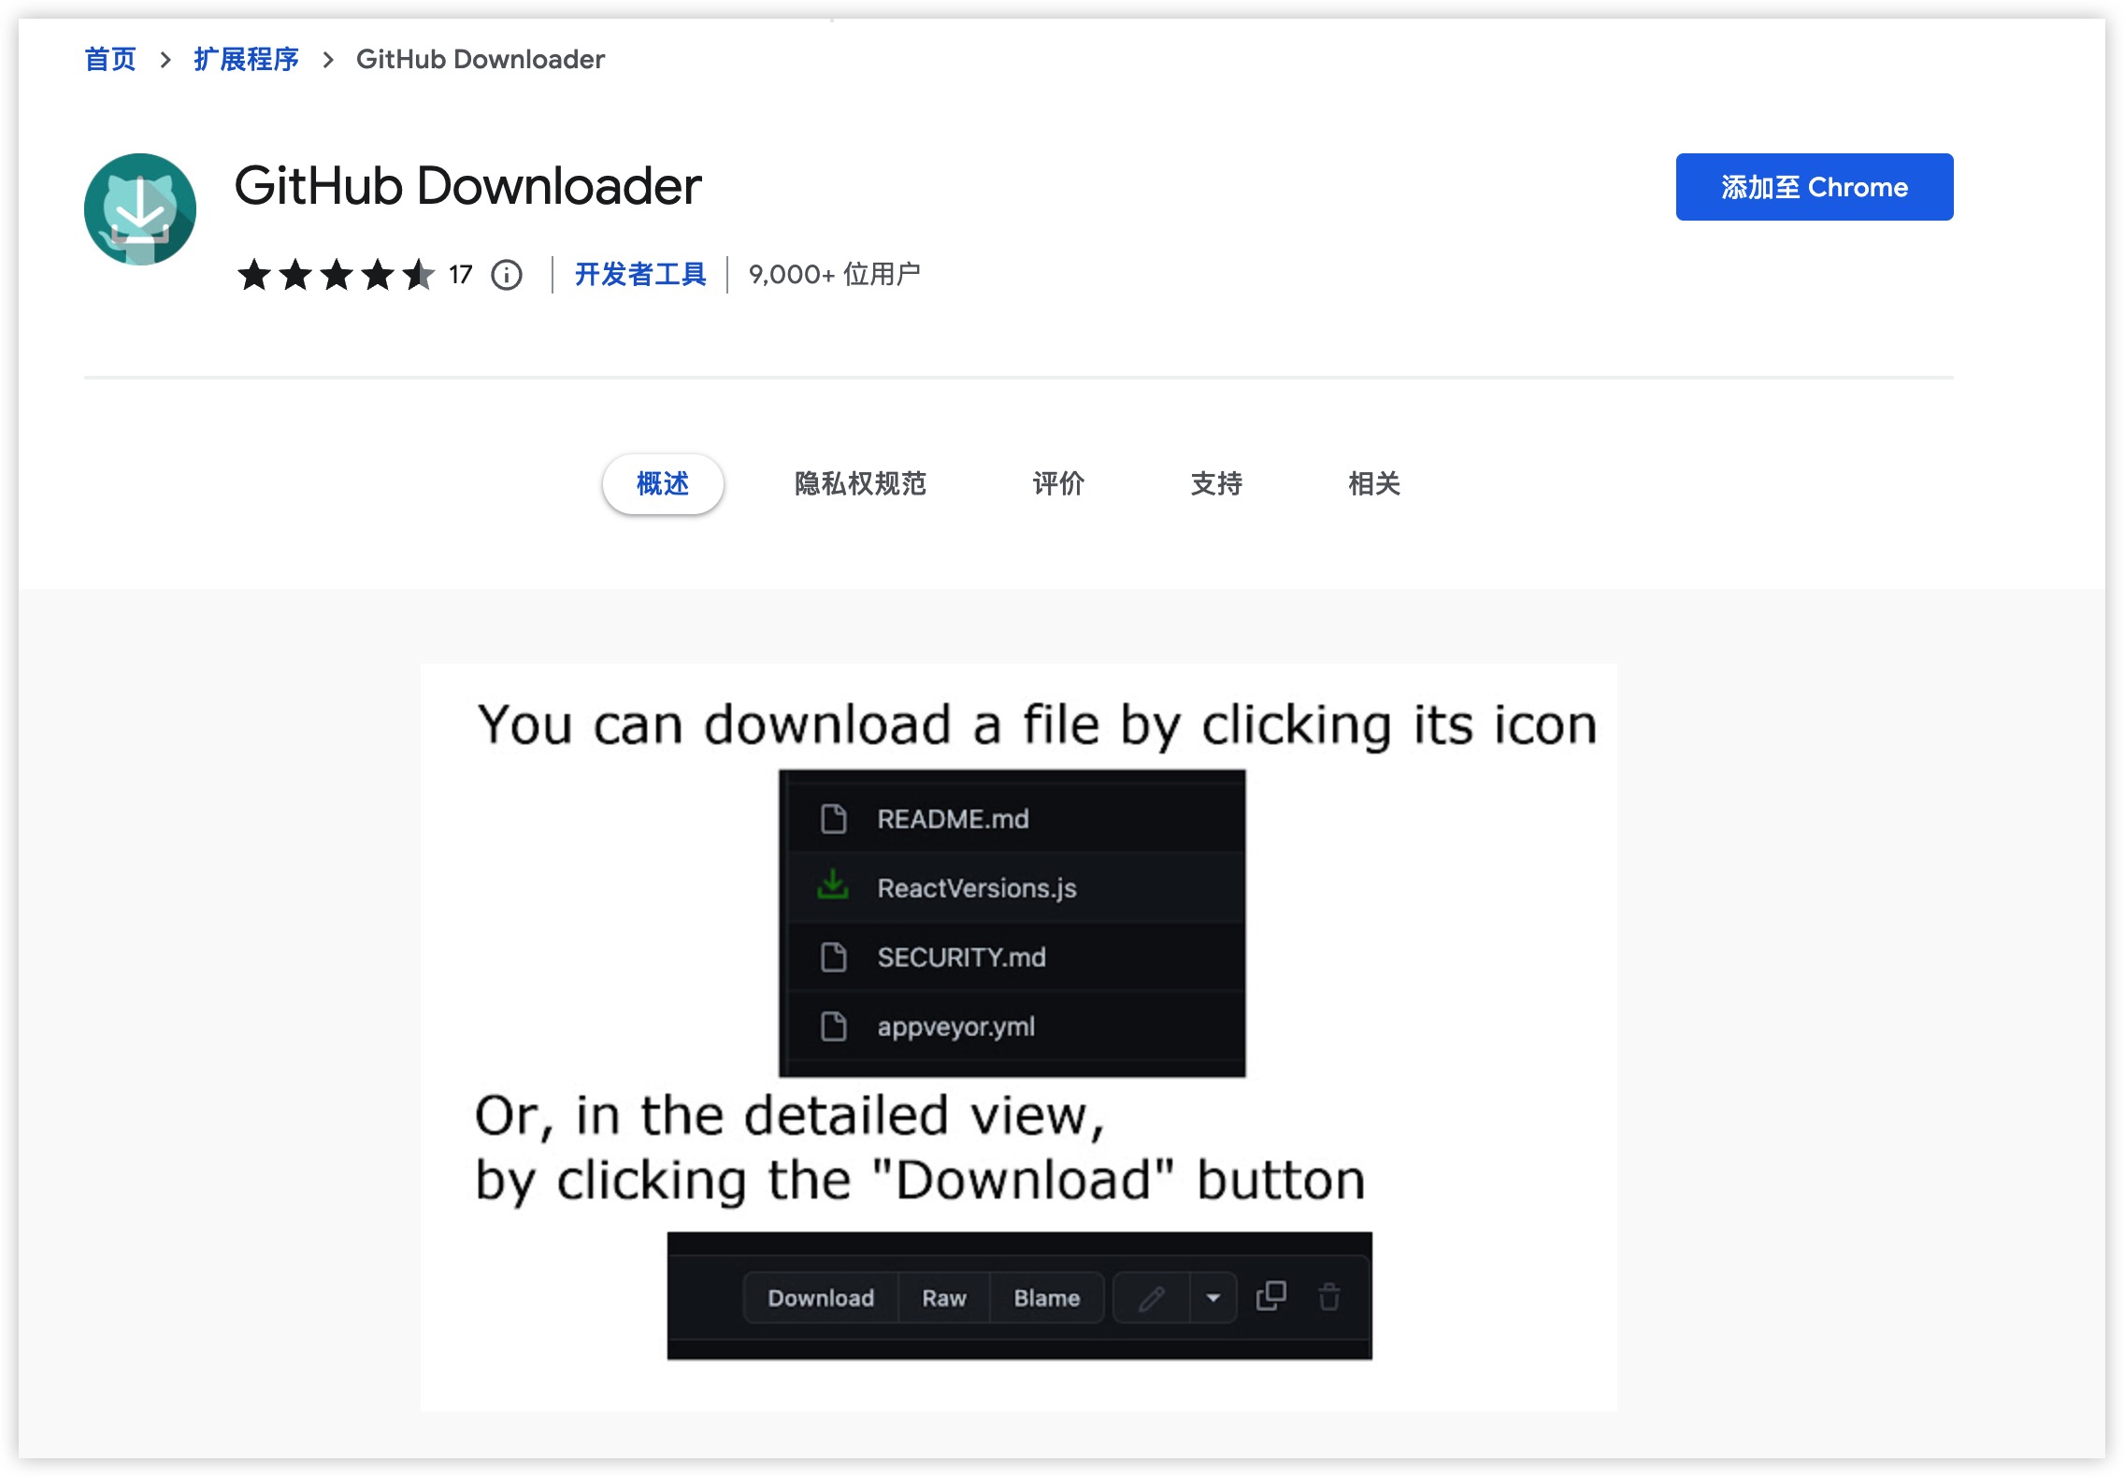This screenshot has height=1477, width=2124.
Task: Click the file icon next to appveyor.yml
Action: pos(833,1026)
